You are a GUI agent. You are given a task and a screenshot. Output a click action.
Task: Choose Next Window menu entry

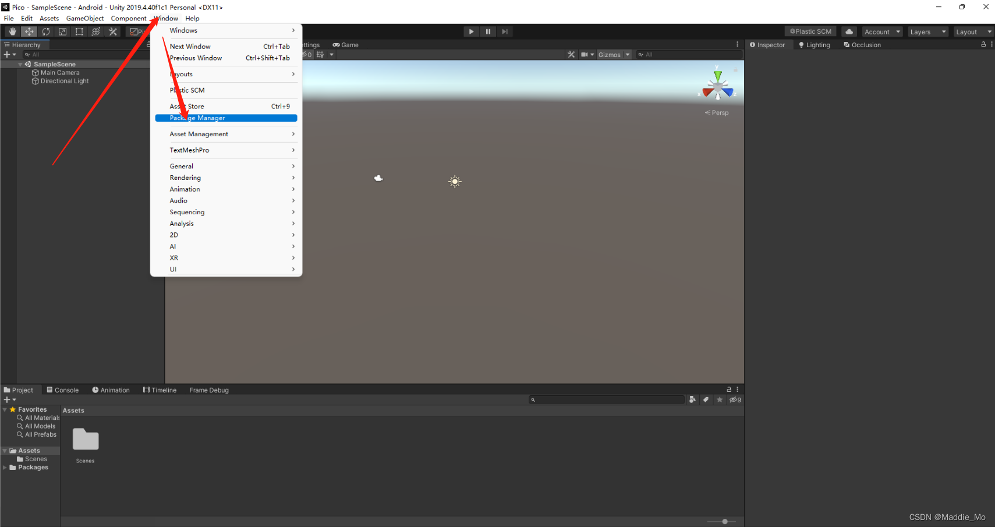point(226,47)
